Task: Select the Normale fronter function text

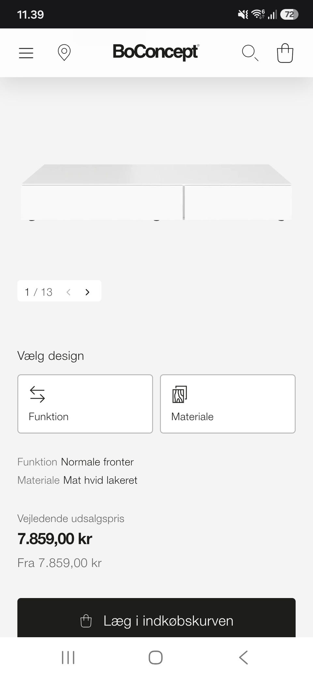Action: click(97, 462)
